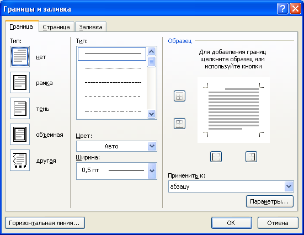Select the dotted line style in list
This screenshot has width=304, height=235.
click(113, 68)
